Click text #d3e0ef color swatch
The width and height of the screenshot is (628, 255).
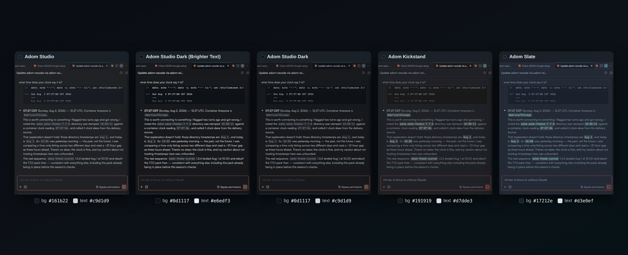point(560,201)
